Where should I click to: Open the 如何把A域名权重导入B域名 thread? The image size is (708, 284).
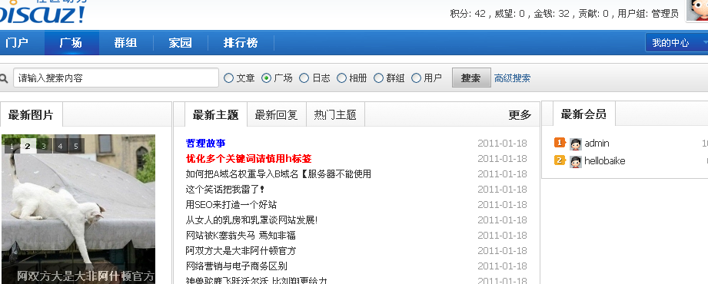click(278, 174)
